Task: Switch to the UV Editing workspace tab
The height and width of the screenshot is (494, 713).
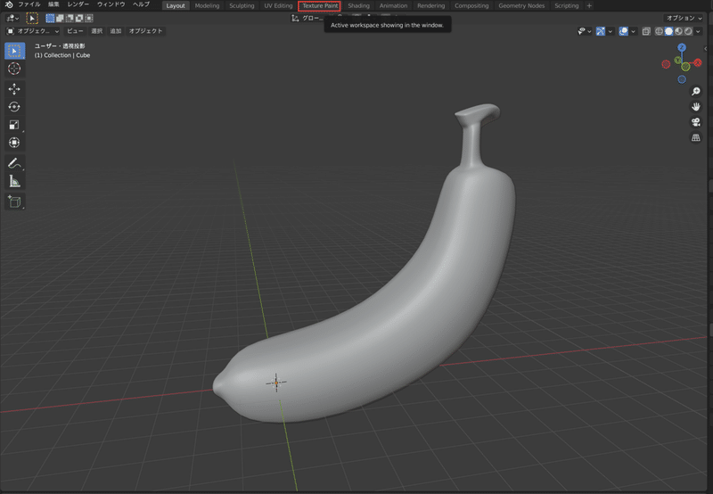Action: [278, 6]
